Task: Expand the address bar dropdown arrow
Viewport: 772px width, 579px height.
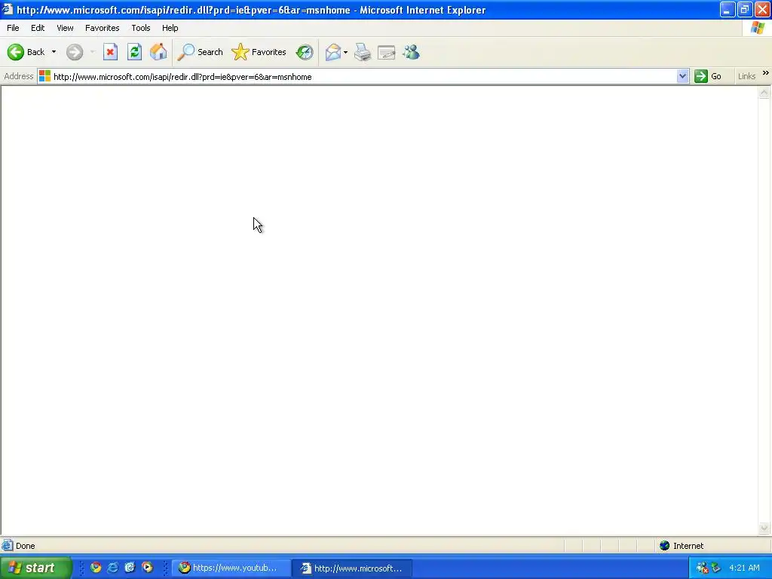Action: [682, 76]
